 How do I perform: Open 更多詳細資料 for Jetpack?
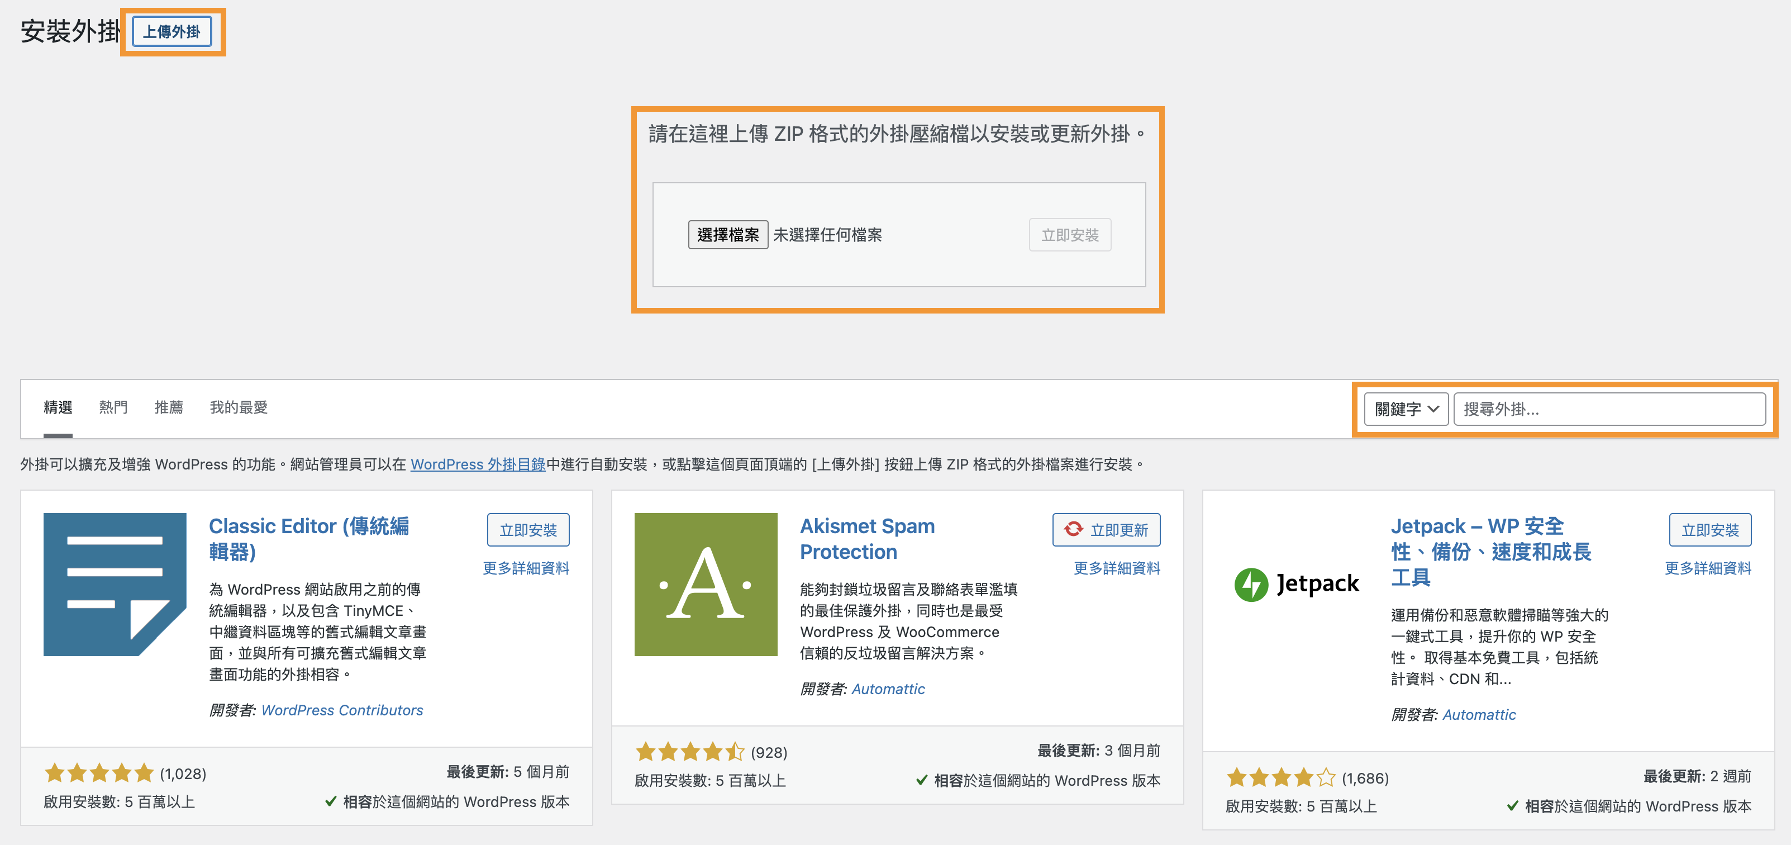tap(1708, 568)
